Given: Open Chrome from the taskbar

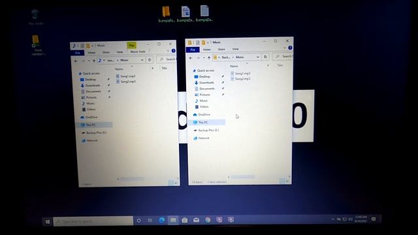Looking at the screenshot, I should click(208, 220).
